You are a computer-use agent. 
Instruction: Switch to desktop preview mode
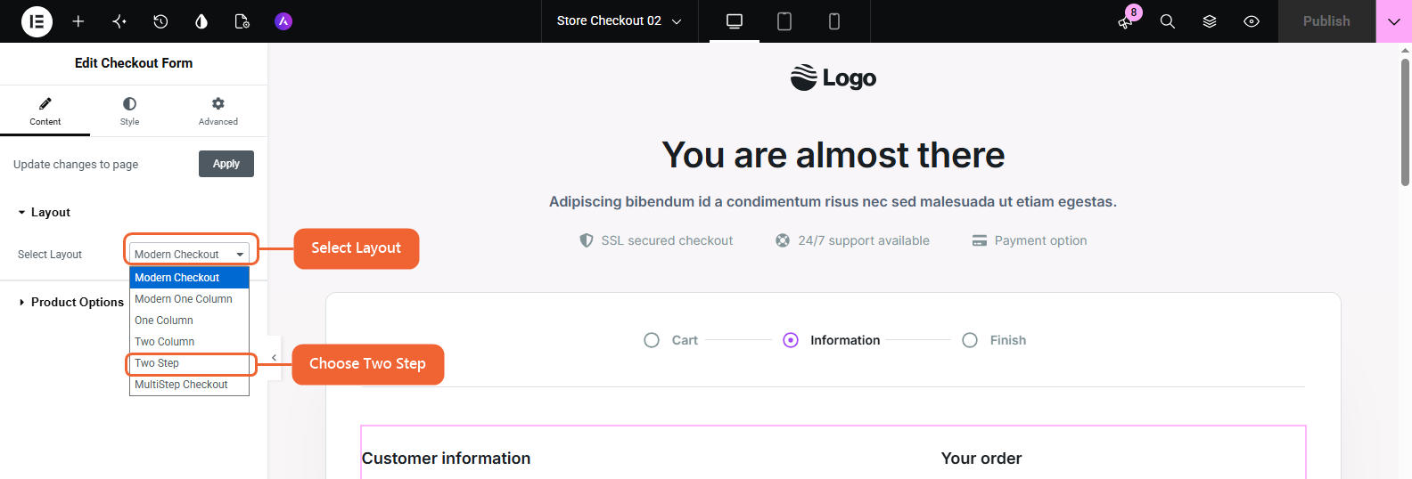pos(735,21)
